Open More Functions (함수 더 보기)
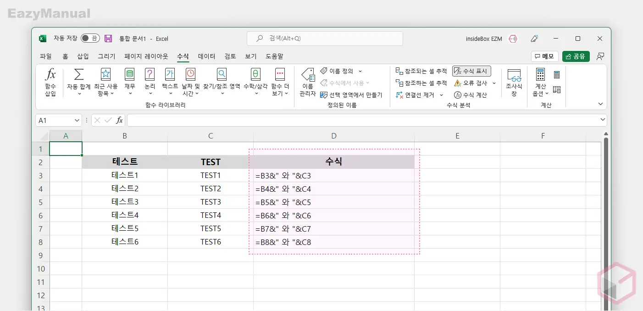 tap(280, 83)
